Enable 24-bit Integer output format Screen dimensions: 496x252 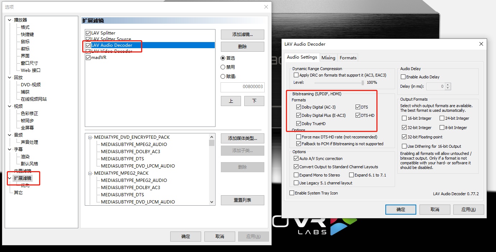point(442,118)
